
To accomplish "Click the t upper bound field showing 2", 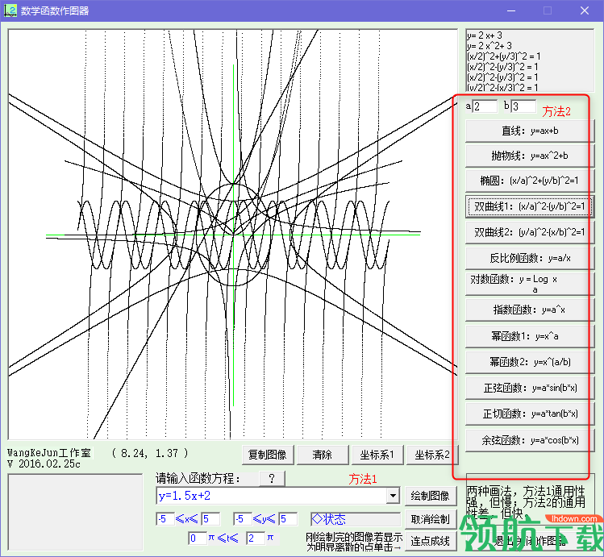I will (x=256, y=538).
